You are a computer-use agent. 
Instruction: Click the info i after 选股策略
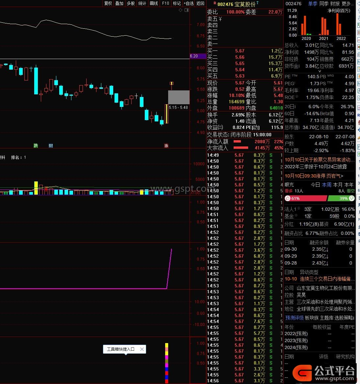[353, 318]
